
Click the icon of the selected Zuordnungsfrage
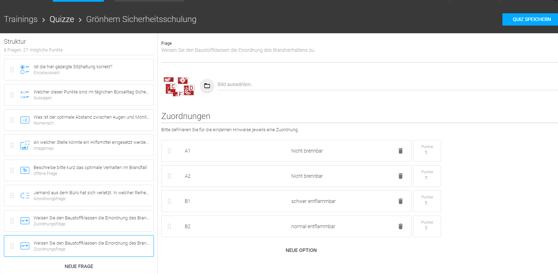(25, 246)
